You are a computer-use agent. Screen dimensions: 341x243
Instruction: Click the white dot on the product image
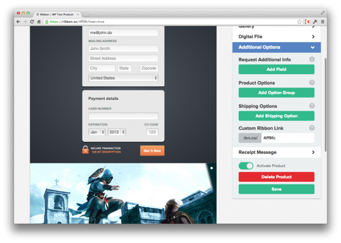tap(211, 168)
